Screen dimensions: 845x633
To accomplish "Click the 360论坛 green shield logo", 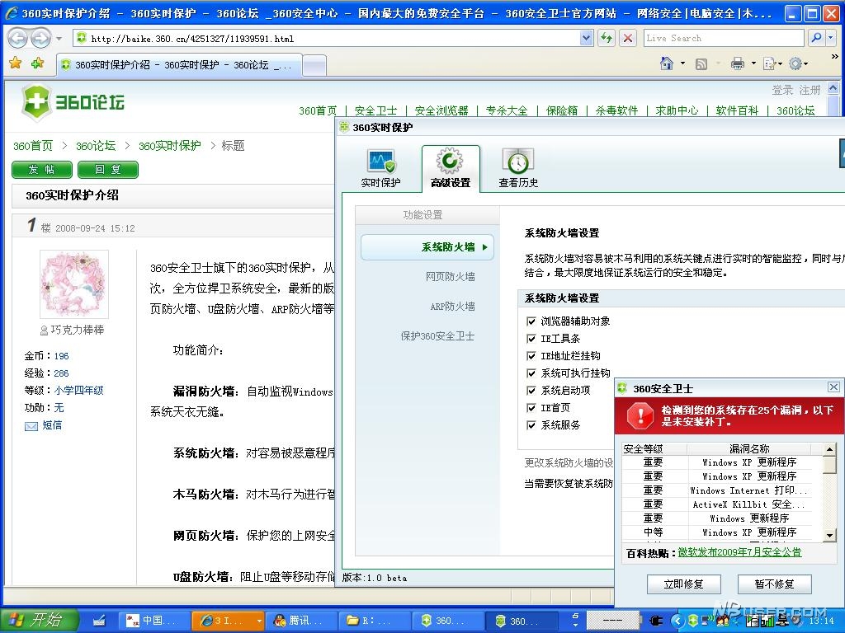I will (x=36, y=101).
